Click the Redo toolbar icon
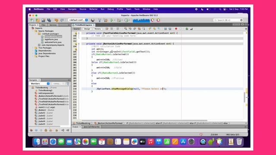 [x=62, y=20]
